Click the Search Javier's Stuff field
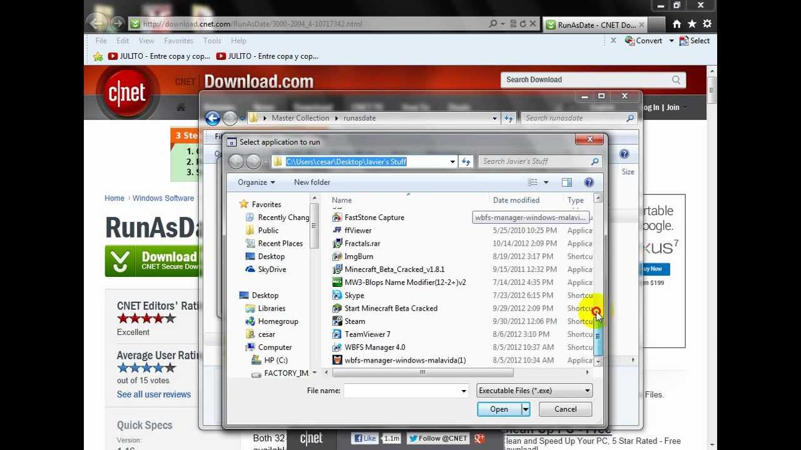This screenshot has width=801, height=450. pyautogui.click(x=535, y=161)
